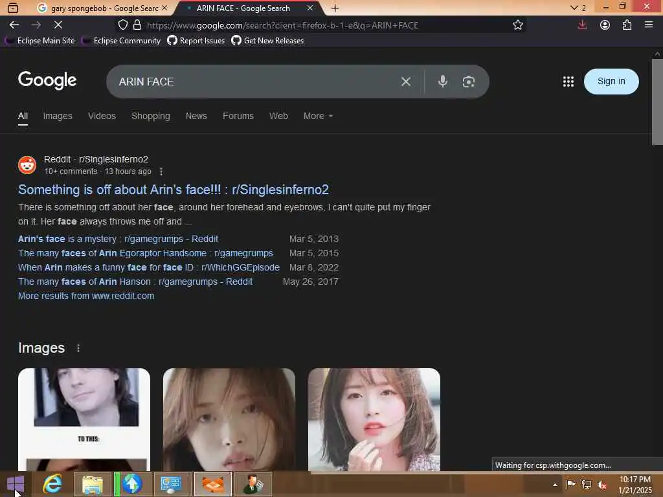List all tabs dropdown arrow
This screenshot has height=497, width=663.
(x=578, y=8)
